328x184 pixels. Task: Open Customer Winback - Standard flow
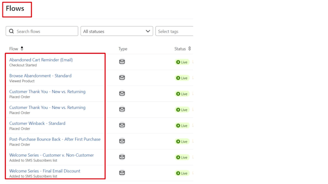(x=37, y=123)
